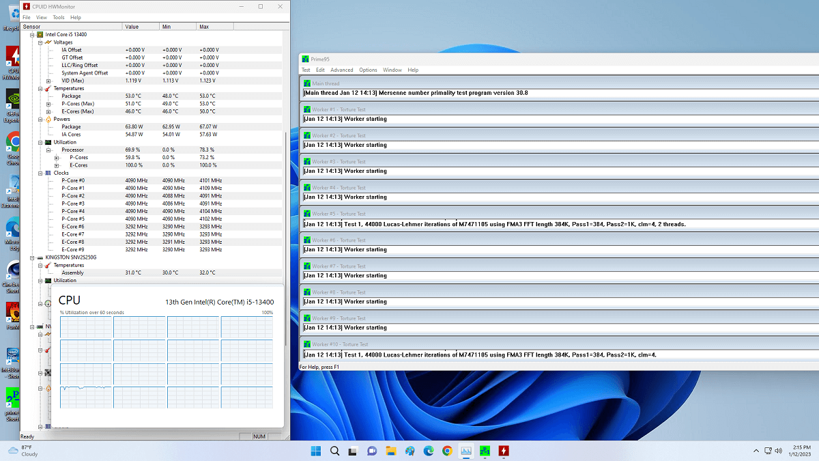Click the Value column header

tap(141, 27)
